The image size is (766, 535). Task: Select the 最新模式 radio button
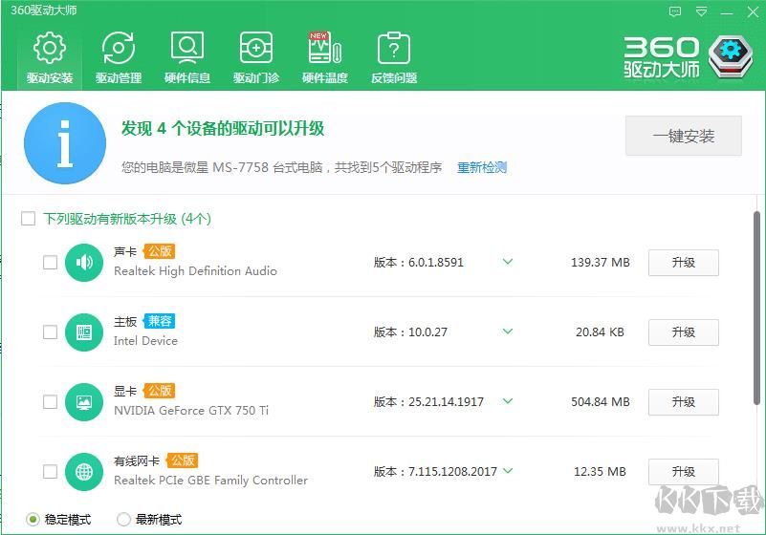point(123,520)
